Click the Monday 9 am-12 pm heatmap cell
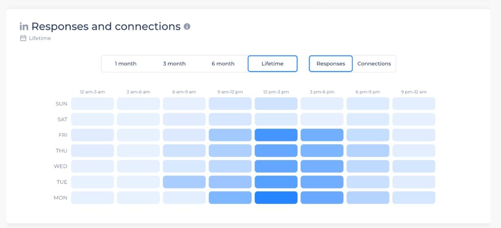This screenshot has width=501, height=228. (230, 198)
